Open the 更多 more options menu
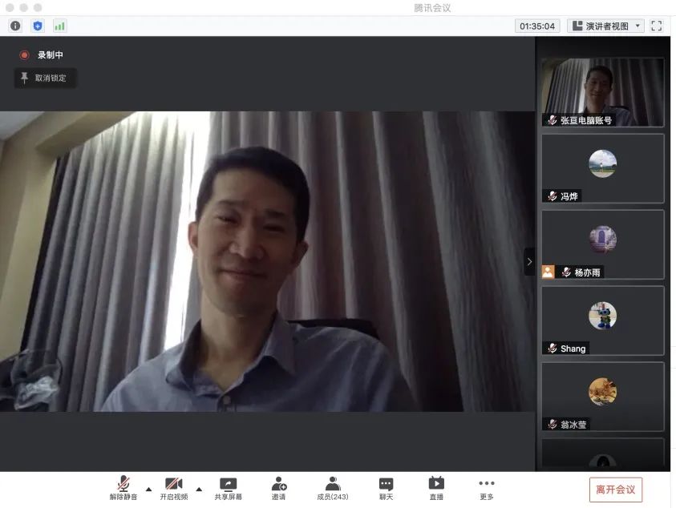Image resolution: width=676 pixels, height=508 pixels. [x=486, y=488]
